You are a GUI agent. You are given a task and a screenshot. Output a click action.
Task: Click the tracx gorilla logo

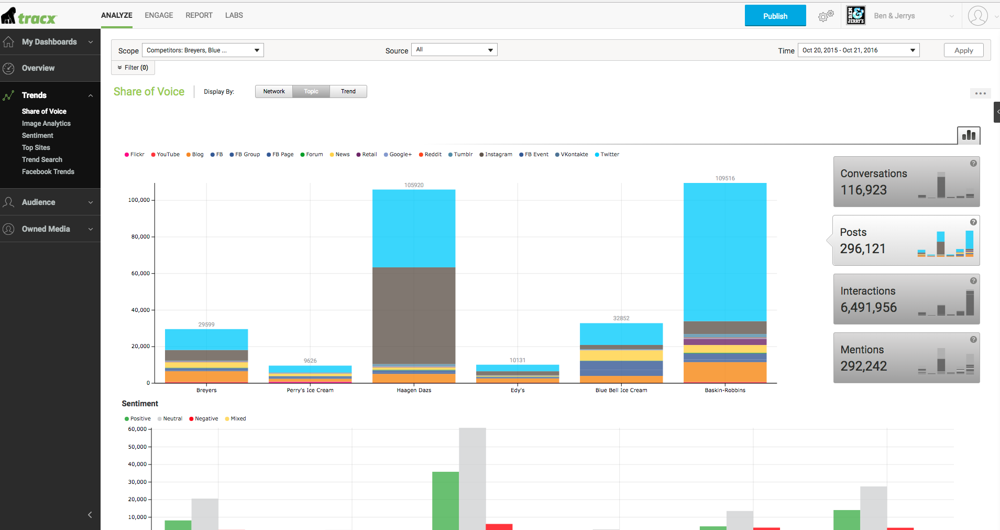tap(29, 16)
